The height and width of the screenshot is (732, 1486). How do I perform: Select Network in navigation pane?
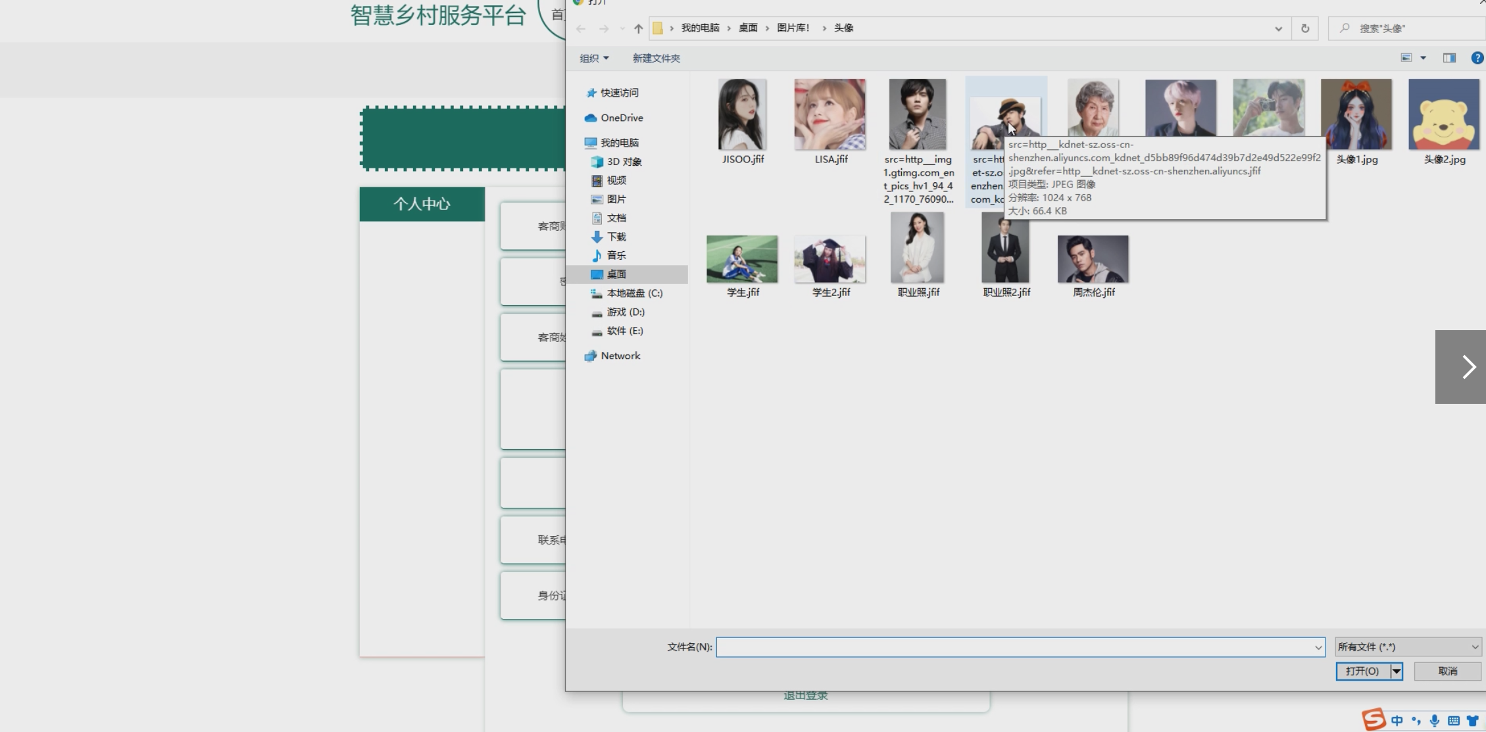point(620,356)
